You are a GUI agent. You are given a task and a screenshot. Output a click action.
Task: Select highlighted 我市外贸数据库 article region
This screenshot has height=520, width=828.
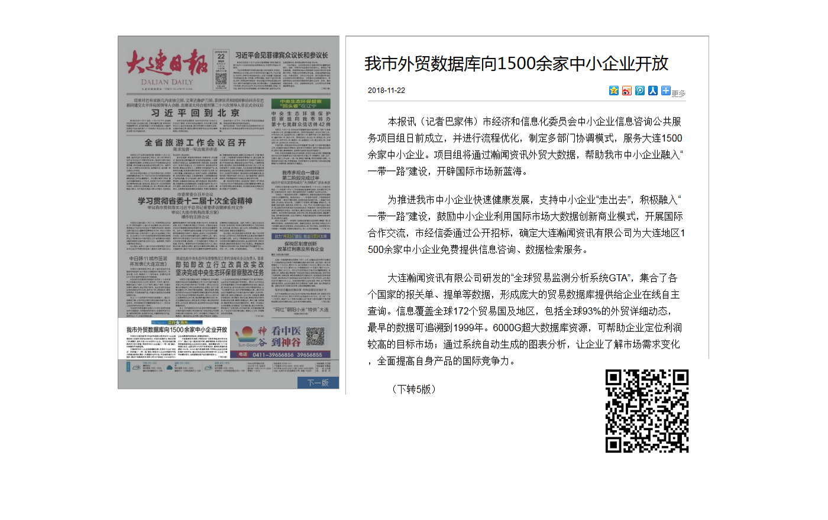(x=176, y=340)
